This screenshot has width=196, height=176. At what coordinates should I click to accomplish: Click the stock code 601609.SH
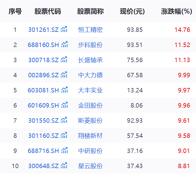(43, 106)
